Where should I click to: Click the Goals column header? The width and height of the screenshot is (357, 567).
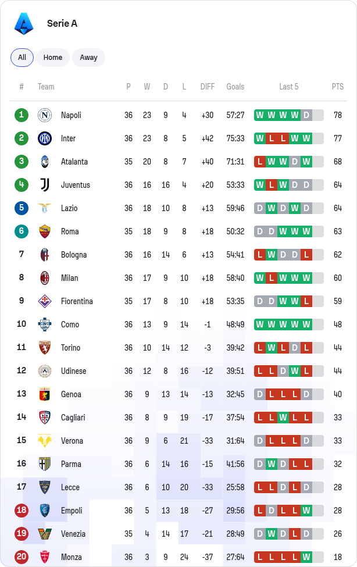(x=235, y=87)
